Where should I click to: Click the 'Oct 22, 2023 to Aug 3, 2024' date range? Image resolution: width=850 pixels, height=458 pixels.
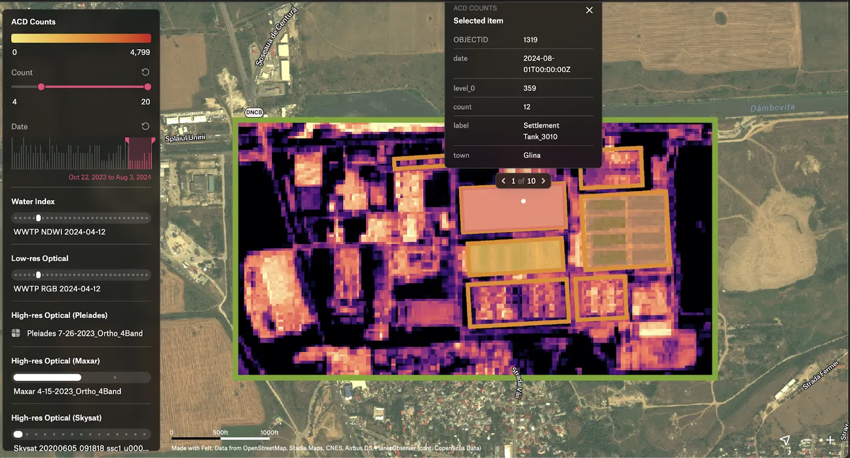110,177
